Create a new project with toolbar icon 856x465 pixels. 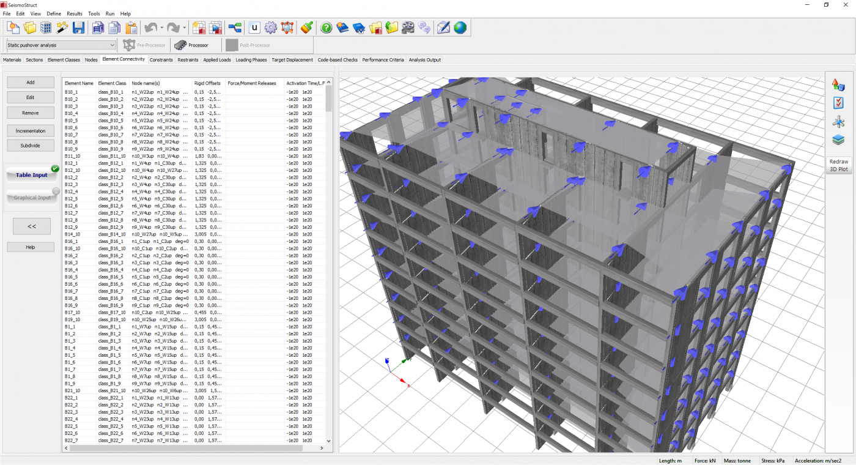pyautogui.click(x=13, y=28)
